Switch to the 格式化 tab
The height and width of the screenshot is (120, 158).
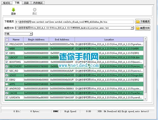tap(7, 3)
